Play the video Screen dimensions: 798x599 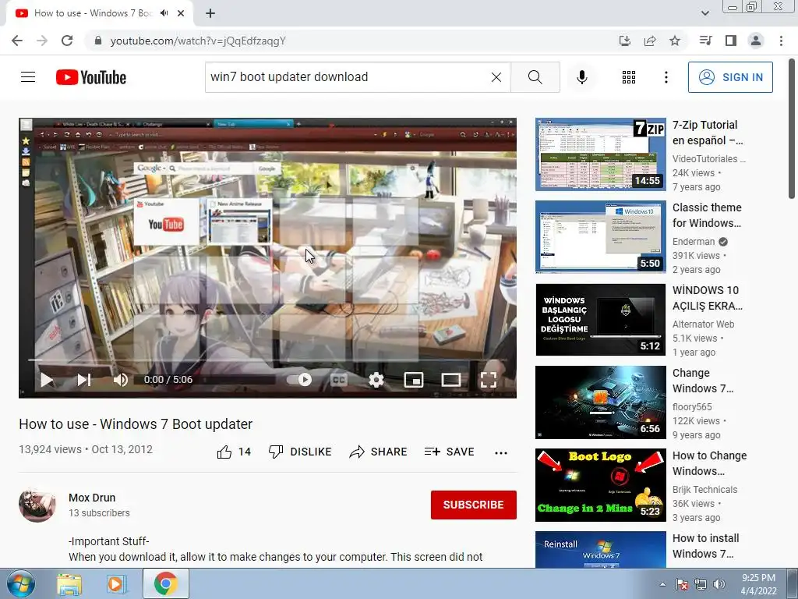(46, 380)
